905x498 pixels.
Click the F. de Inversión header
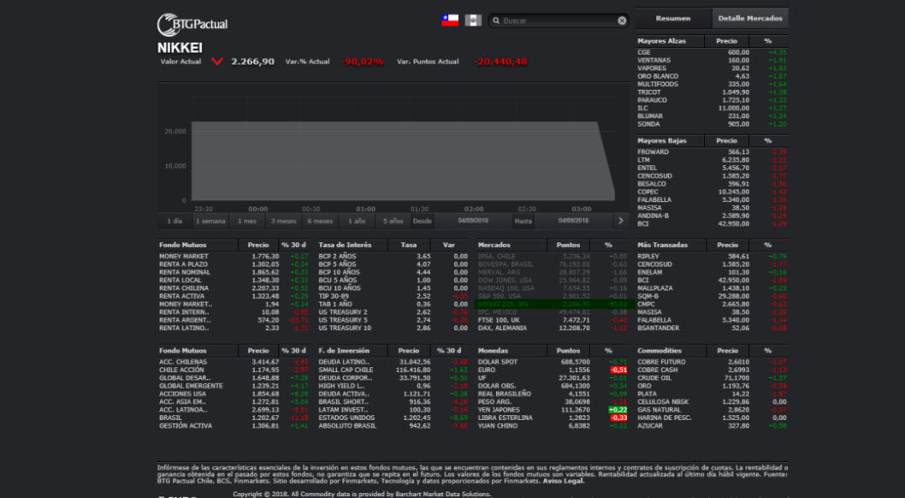[x=344, y=351]
